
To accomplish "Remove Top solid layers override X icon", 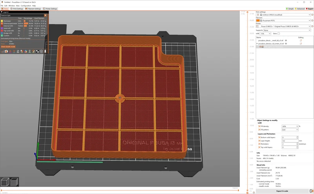I will pyautogui.click(x=259, y=147).
